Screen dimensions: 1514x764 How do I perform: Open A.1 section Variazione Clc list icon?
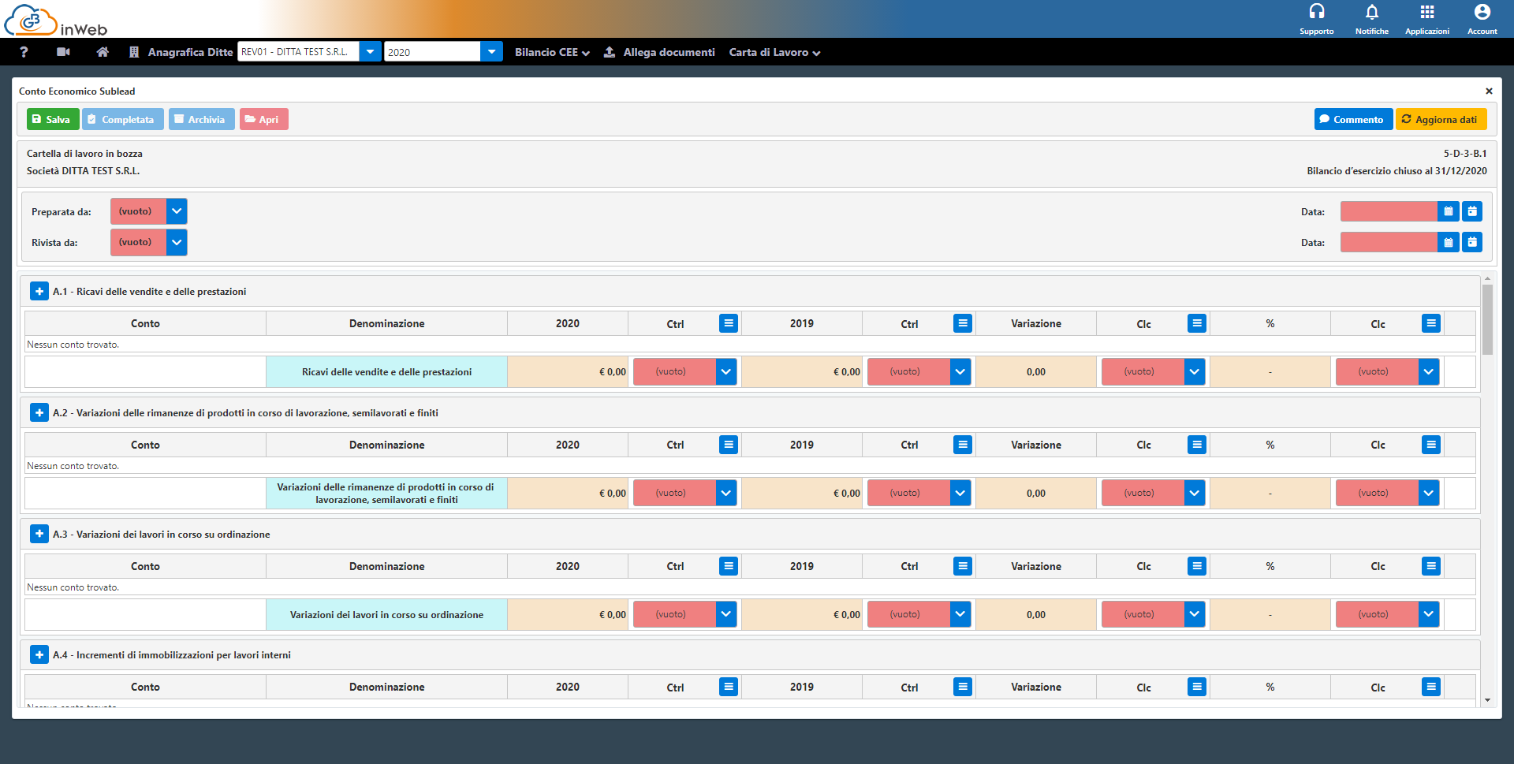1197,323
